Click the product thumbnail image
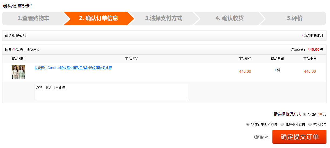 18,72
